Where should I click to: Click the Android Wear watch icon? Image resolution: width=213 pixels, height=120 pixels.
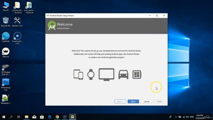(x=91, y=74)
